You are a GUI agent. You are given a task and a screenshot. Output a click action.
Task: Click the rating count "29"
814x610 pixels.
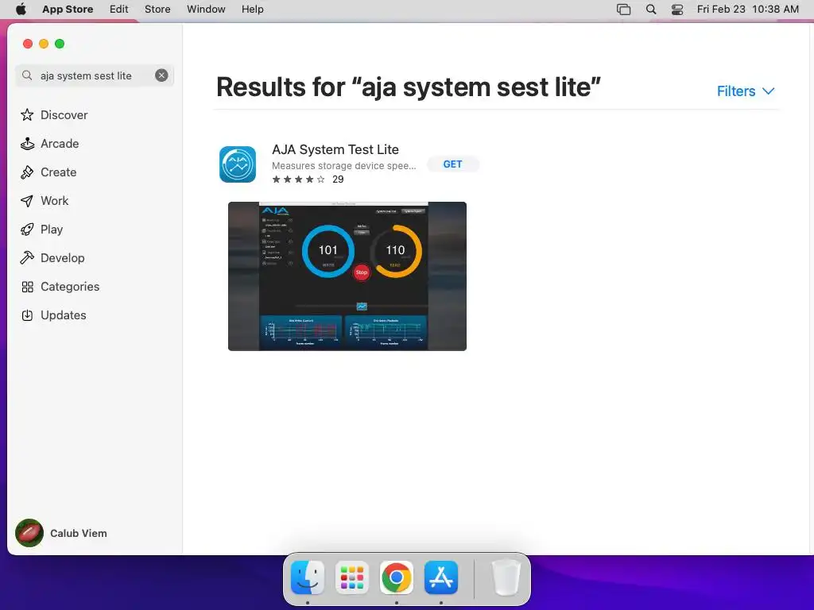338,179
